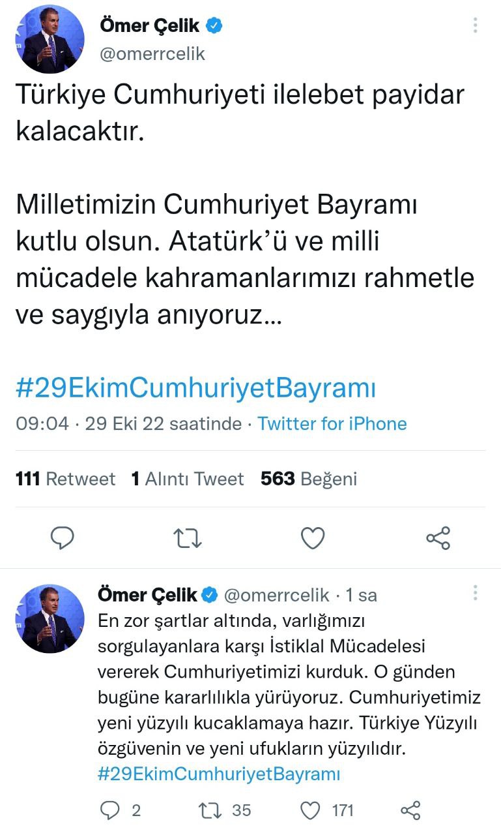Retweet the main tweet

(x=188, y=538)
